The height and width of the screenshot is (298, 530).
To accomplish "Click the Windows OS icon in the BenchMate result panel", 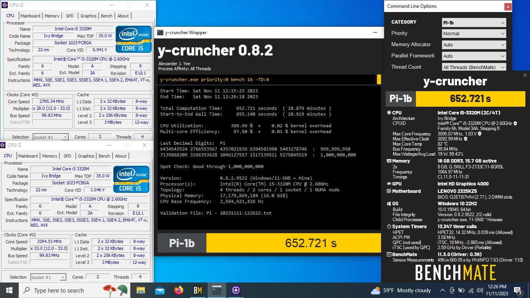I will [x=389, y=204].
